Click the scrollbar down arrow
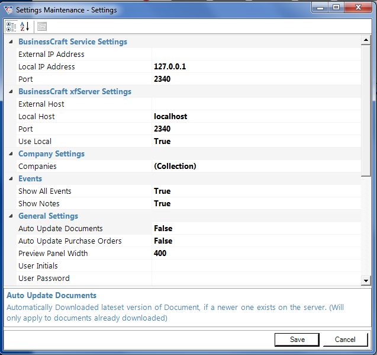 366,280
